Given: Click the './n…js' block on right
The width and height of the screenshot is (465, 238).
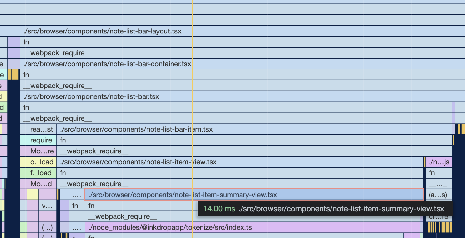Looking at the screenshot, I should click(439, 162).
